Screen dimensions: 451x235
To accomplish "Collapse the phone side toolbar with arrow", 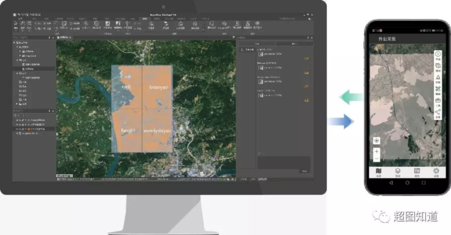I will click(x=438, y=54).
